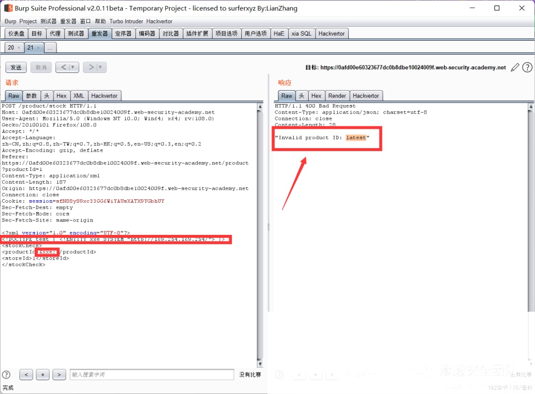Click request pane scrollbar up arrow
Screen dimensions: 535x394
coord(260,106)
